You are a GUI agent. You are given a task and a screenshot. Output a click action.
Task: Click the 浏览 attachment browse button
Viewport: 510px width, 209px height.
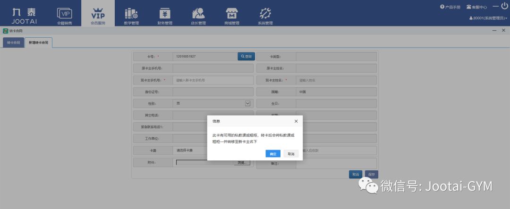pos(242,162)
